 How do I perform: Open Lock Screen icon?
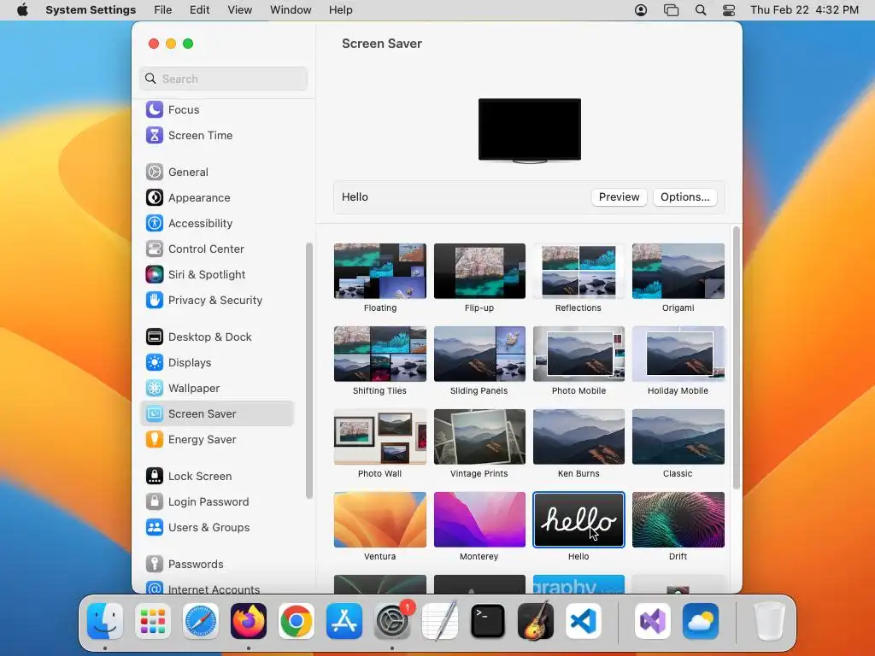point(155,476)
